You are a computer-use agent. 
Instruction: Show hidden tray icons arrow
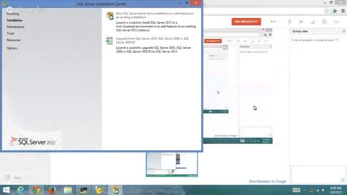(305, 190)
